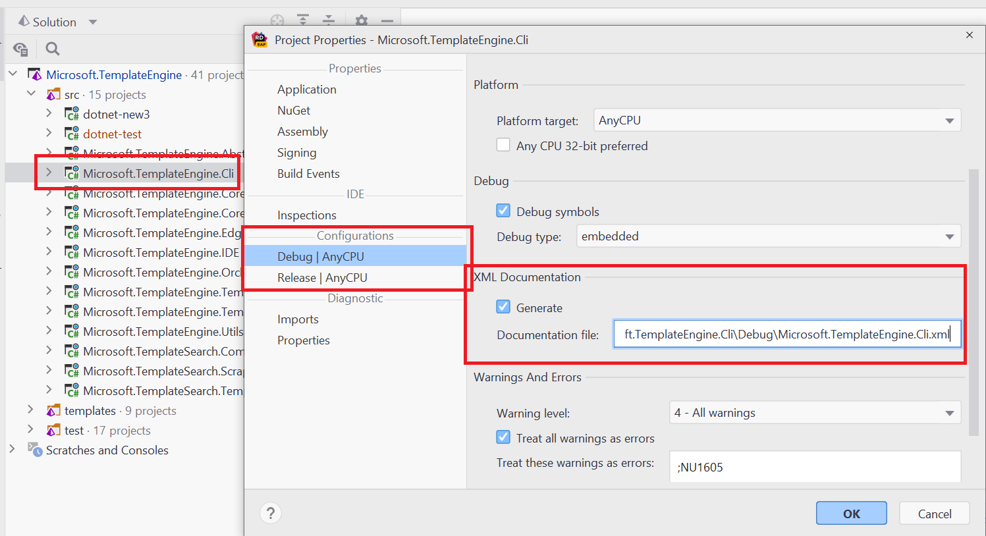Click the locate/select opened file crosshair icon
The height and width of the screenshot is (536, 986).
tap(277, 21)
